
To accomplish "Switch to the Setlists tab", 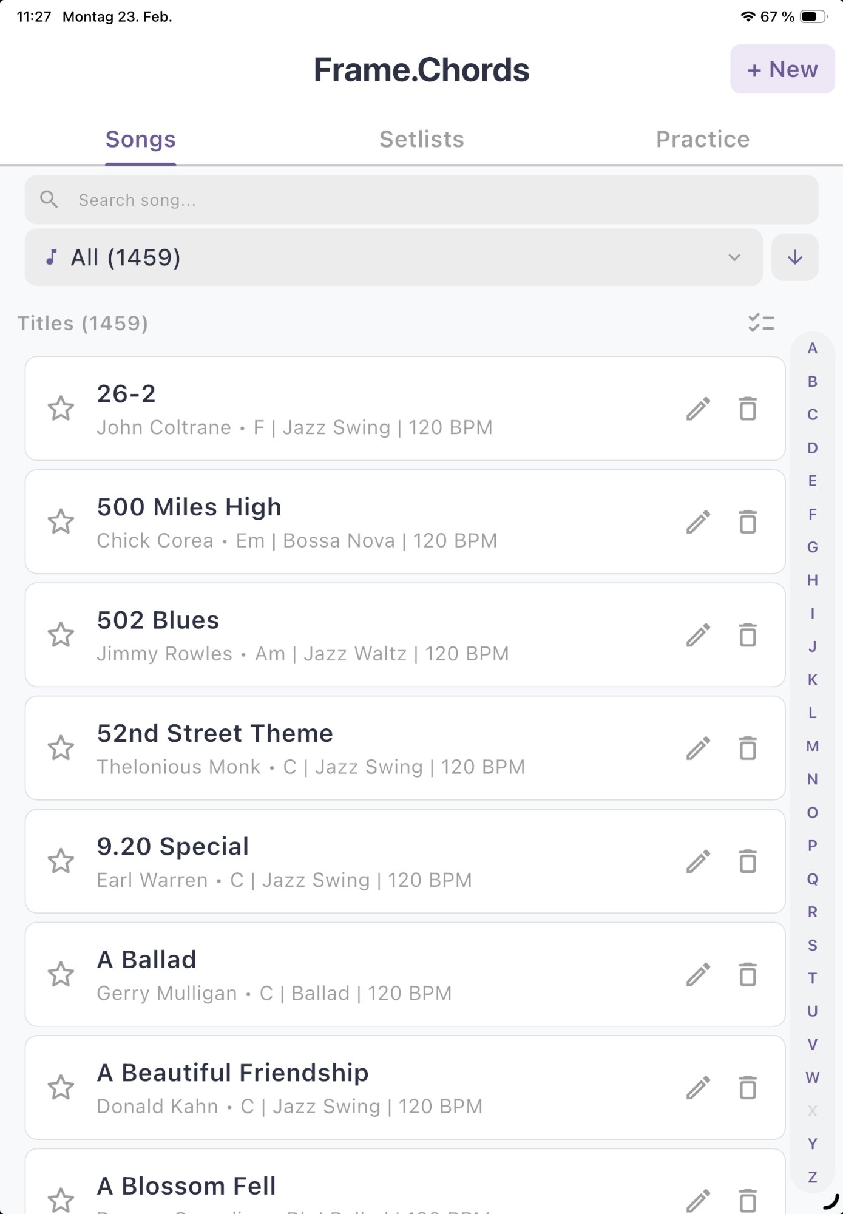I will coord(422,139).
